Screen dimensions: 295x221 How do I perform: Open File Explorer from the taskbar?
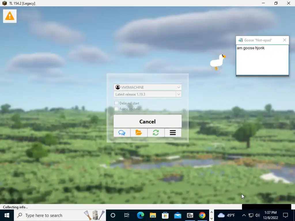[x=153, y=215]
